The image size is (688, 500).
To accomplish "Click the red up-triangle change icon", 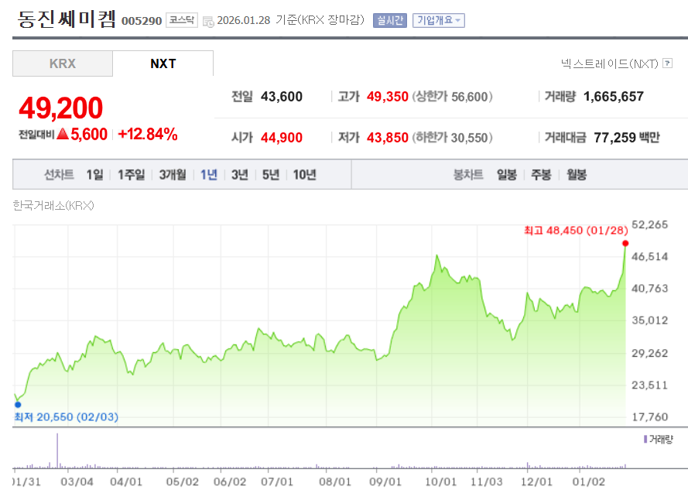I will pyautogui.click(x=63, y=133).
